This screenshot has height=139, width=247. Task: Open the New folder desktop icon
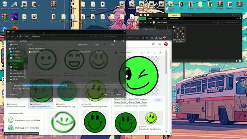[54, 18]
